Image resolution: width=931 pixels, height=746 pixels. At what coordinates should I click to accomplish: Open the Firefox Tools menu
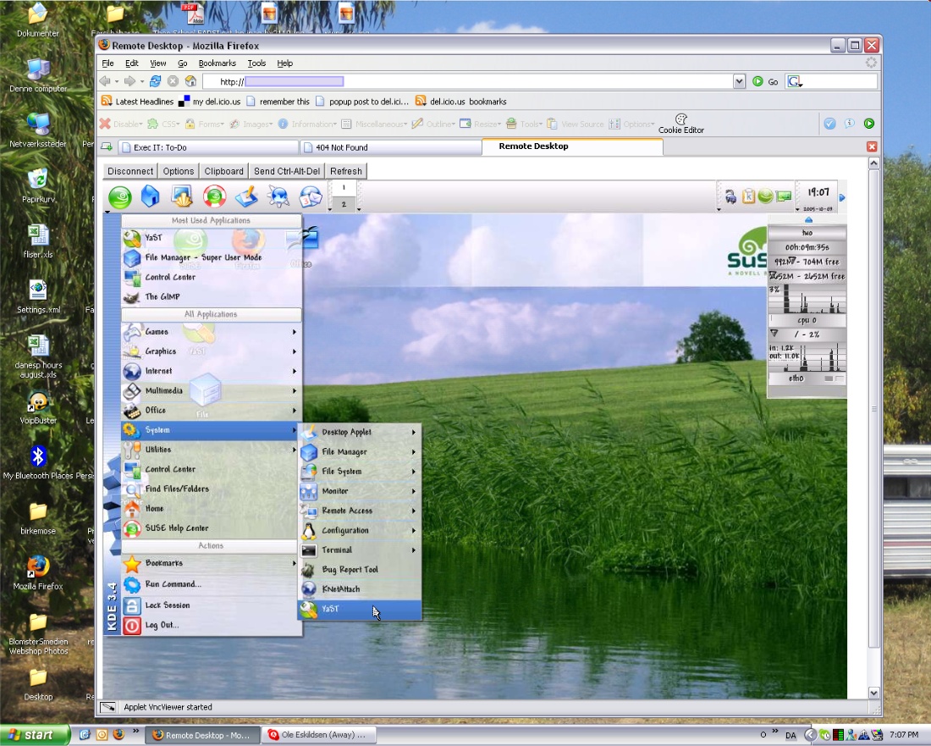pyautogui.click(x=256, y=63)
